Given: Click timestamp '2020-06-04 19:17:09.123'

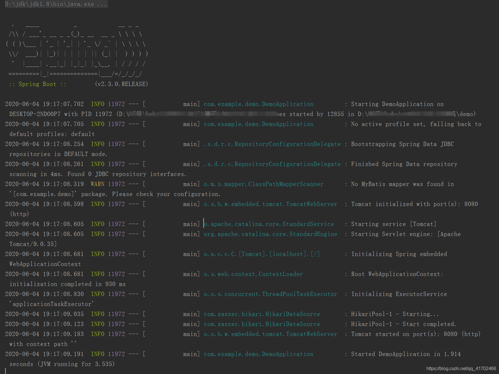Looking at the screenshot, I should [x=45, y=324].
